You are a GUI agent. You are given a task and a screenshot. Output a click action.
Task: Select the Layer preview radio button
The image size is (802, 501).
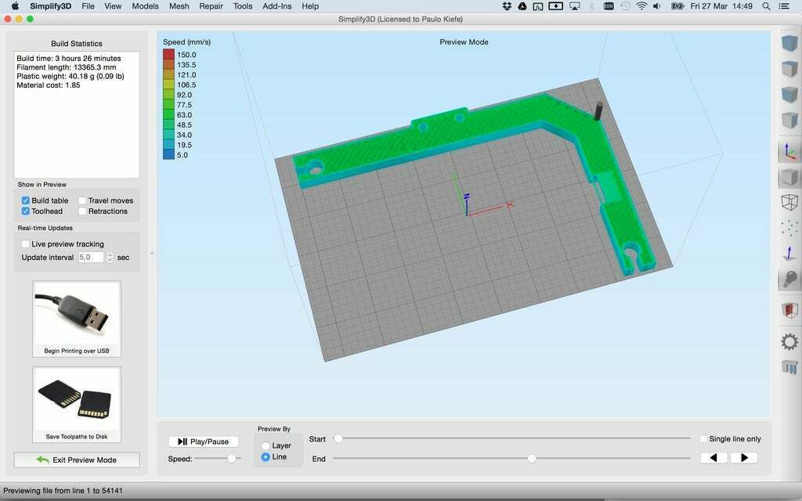(266, 445)
